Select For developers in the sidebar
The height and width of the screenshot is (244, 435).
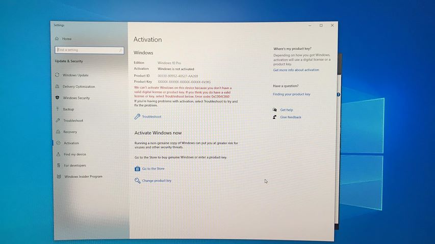(75, 165)
